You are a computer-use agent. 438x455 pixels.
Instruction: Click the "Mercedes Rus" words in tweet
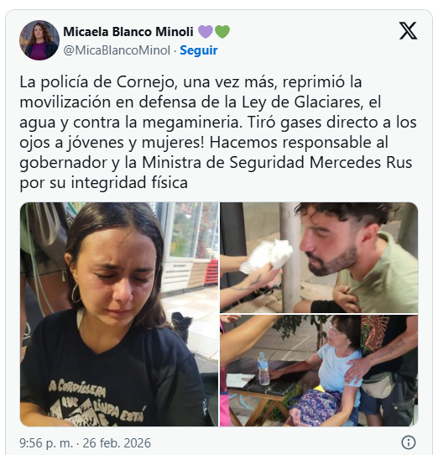coord(361,163)
